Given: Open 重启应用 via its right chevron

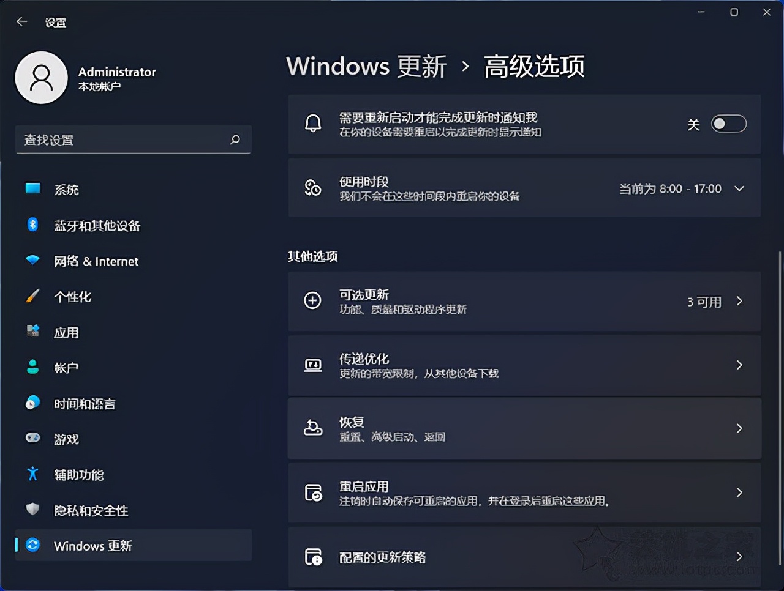Looking at the screenshot, I should [x=739, y=492].
